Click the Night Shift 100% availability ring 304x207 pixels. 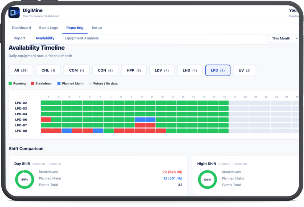(x=207, y=179)
